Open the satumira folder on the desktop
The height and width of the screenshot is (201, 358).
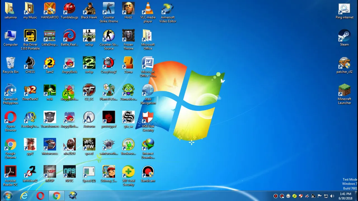pos(10,11)
